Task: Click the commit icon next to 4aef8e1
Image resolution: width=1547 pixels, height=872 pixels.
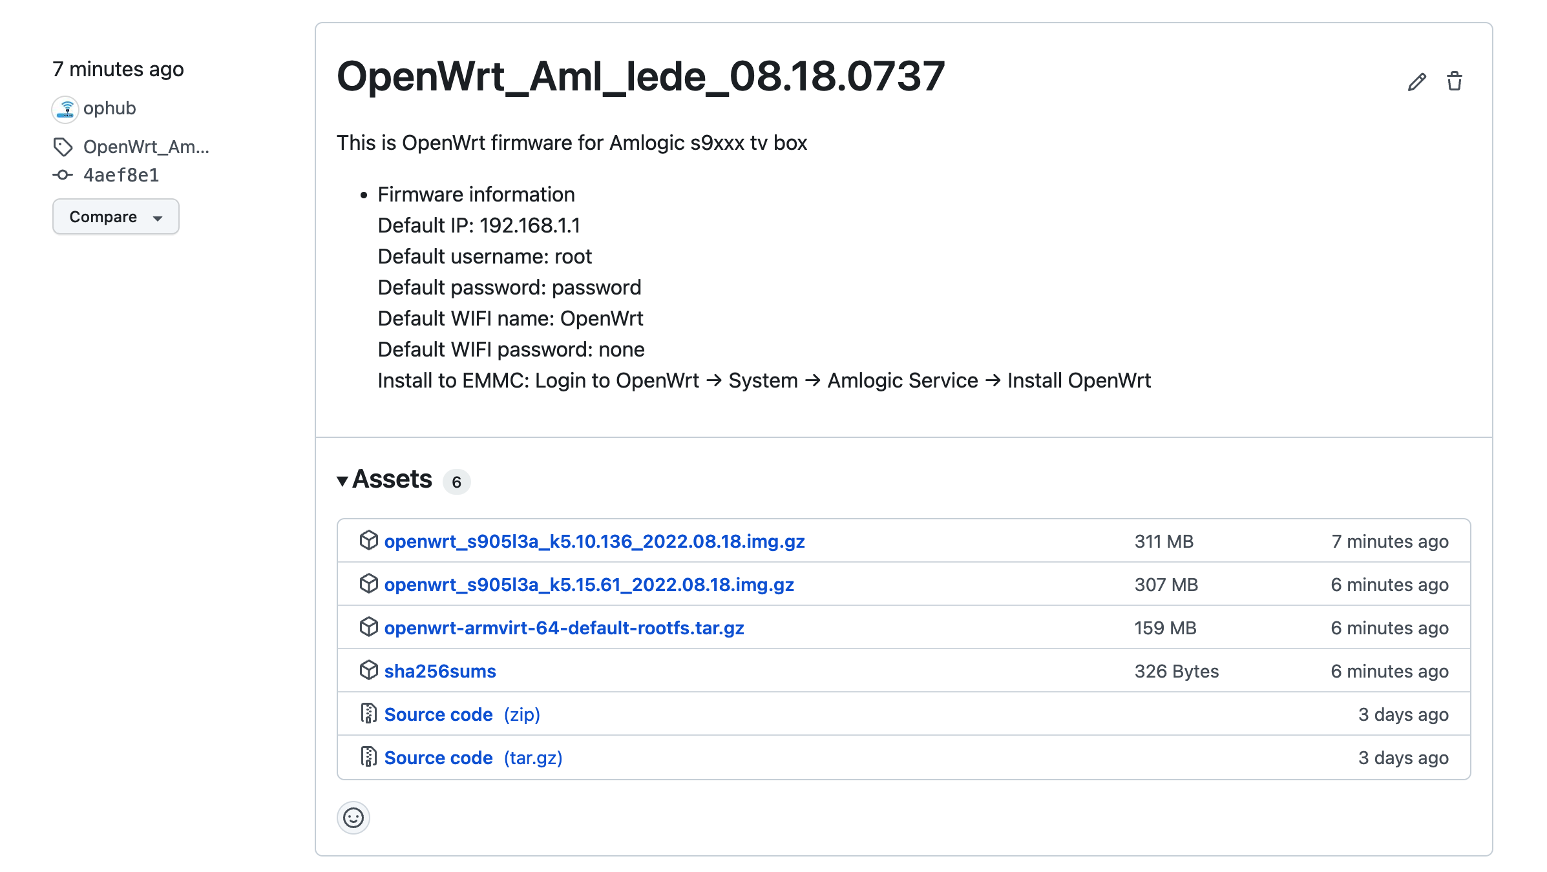Action: [63, 174]
